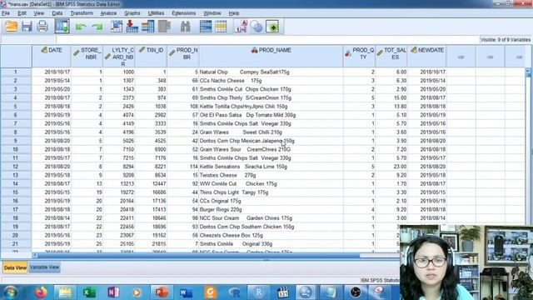Open the Variables info toolbar icon
Viewport: 533px width, 300px height.
pos(148,26)
